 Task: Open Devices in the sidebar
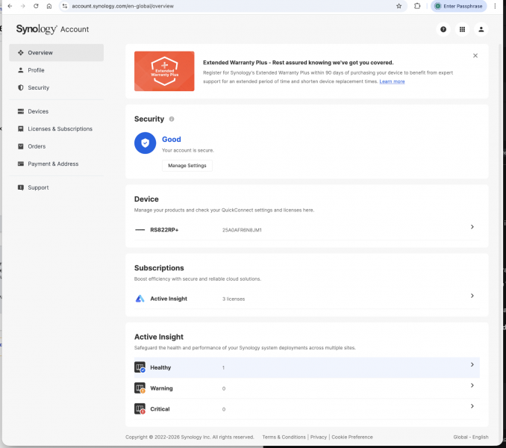click(56, 111)
